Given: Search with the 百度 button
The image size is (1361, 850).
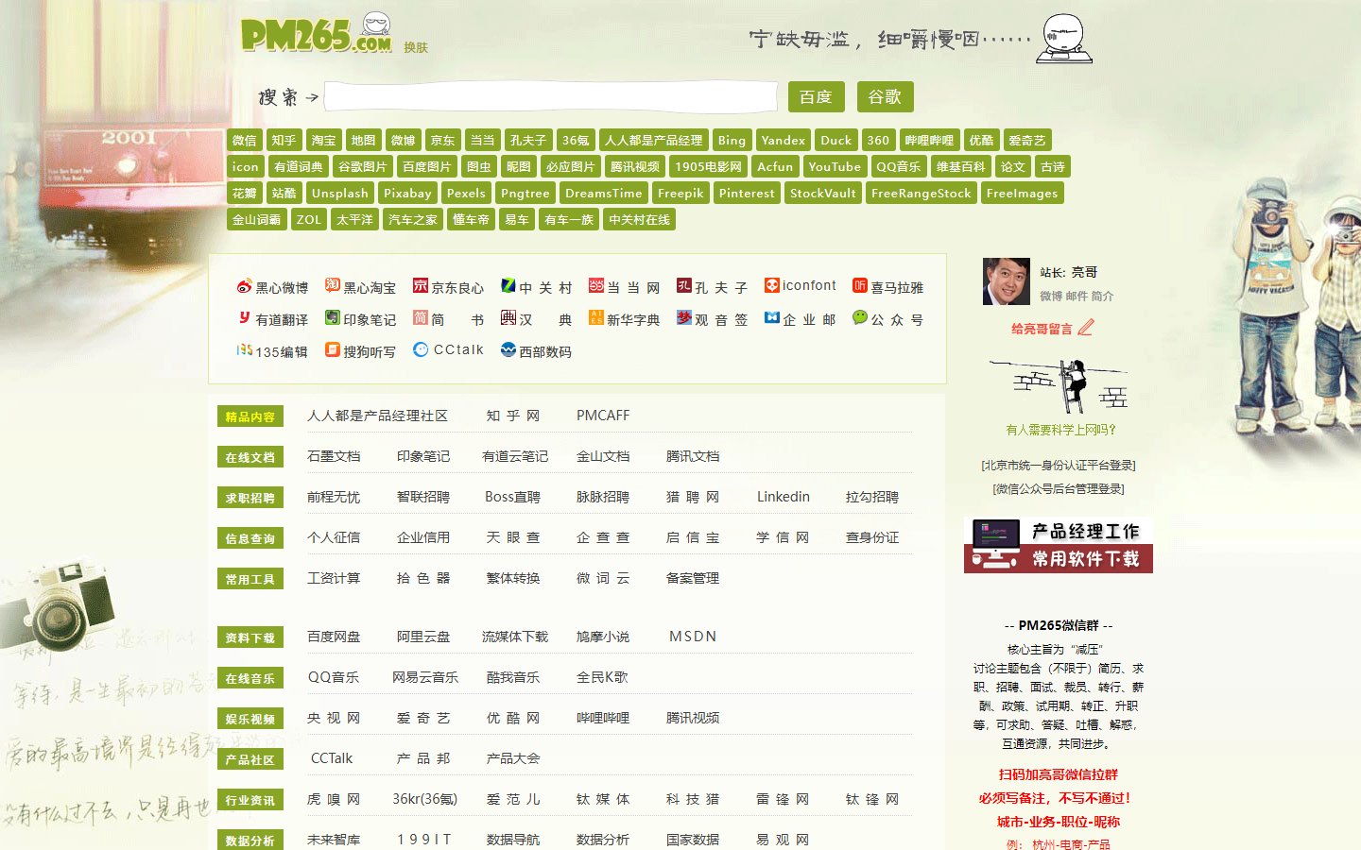Looking at the screenshot, I should pos(816,97).
